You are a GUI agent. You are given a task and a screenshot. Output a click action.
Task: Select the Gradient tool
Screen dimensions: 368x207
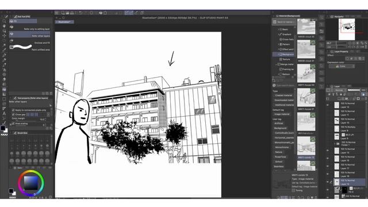point(4,94)
